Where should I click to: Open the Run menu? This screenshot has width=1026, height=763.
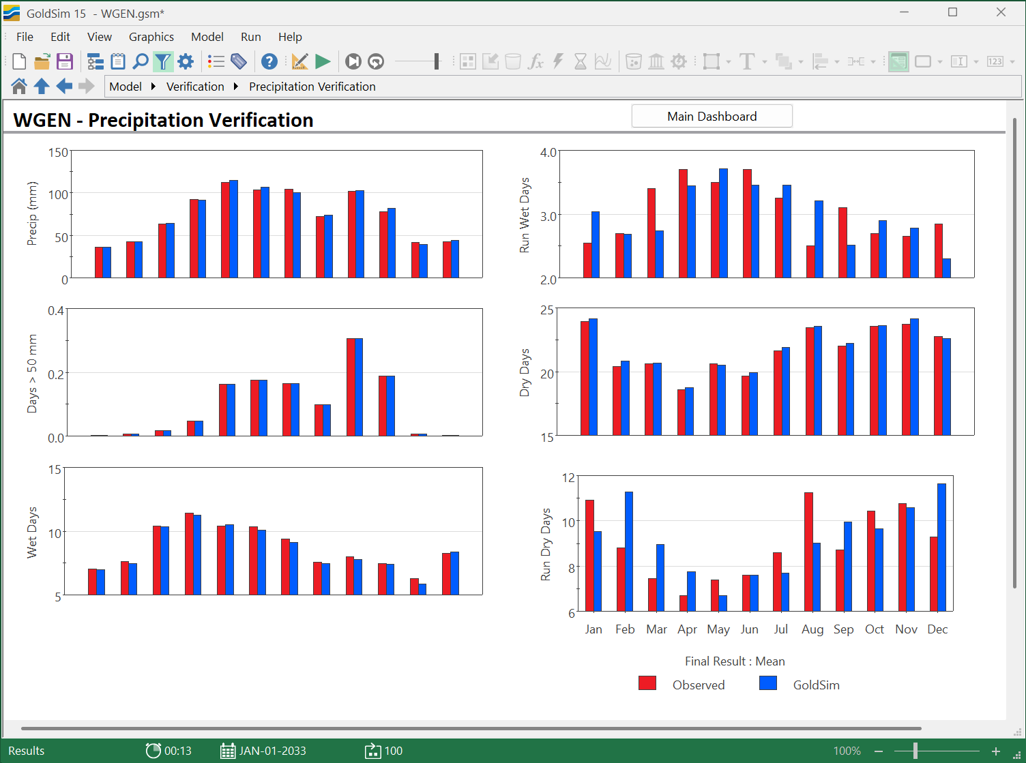coord(251,37)
